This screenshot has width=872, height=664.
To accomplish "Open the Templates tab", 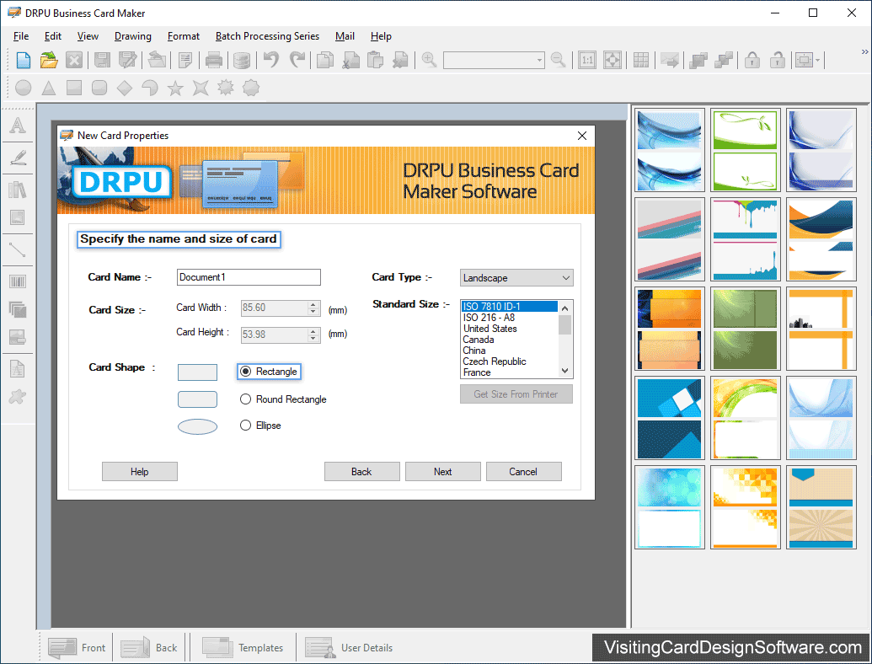I will coord(243,648).
